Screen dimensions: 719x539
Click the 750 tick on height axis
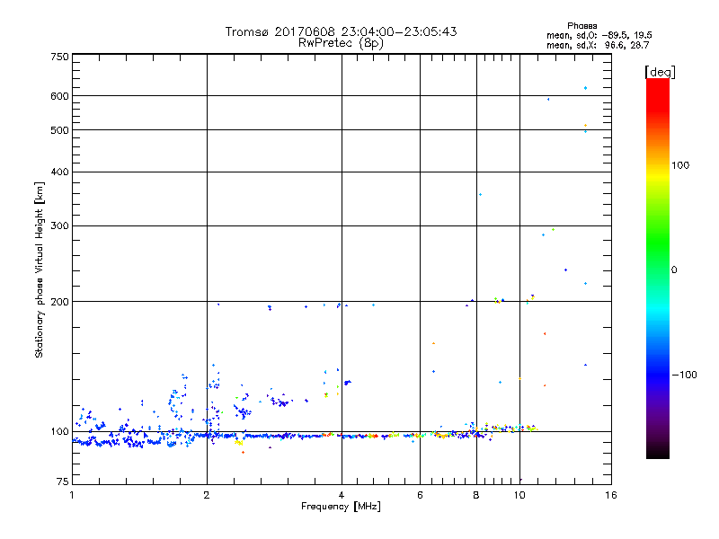59,57
